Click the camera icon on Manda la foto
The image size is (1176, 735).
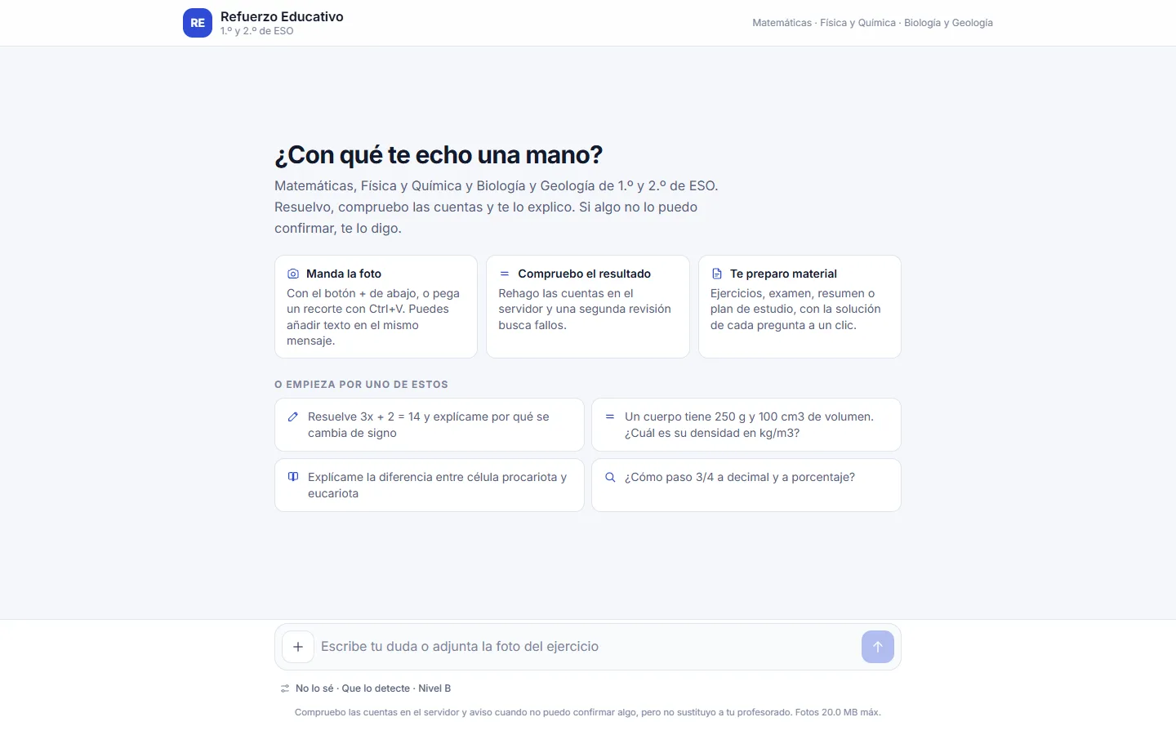tap(293, 274)
